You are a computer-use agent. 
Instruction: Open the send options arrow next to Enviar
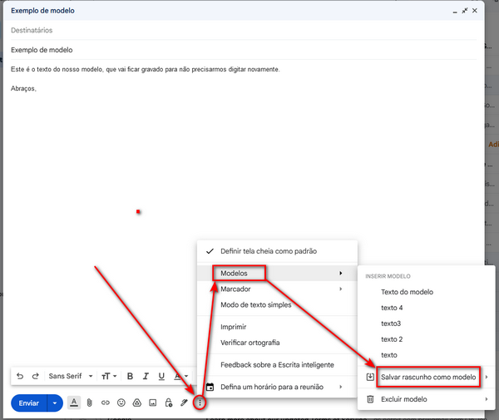tap(55, 403)
